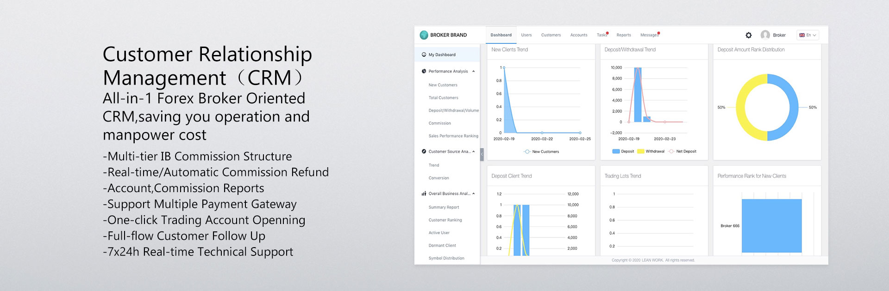
Task: Click the copyright LEAN WORK footer text
Action: (653, 260)
